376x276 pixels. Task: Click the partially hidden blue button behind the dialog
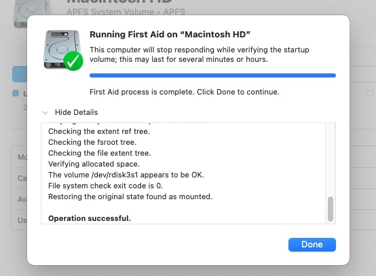pyautogui.click(x=20, y=74)
